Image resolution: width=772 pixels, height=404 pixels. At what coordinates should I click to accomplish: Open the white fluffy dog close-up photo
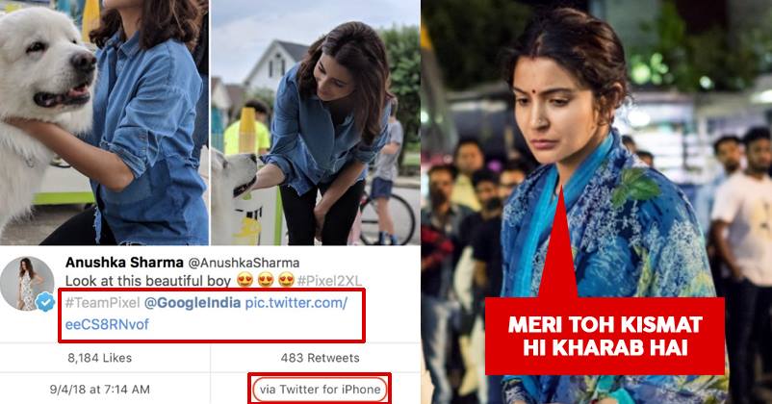(104, 122)
